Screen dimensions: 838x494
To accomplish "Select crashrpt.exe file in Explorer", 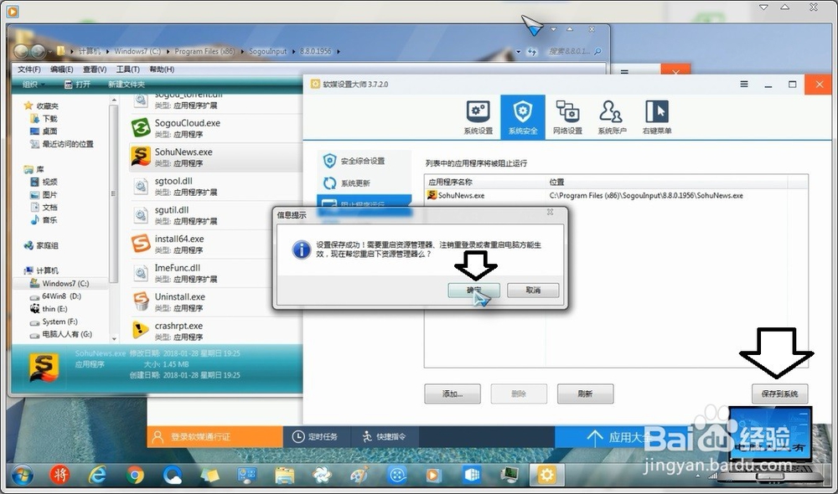I will 216,331.
